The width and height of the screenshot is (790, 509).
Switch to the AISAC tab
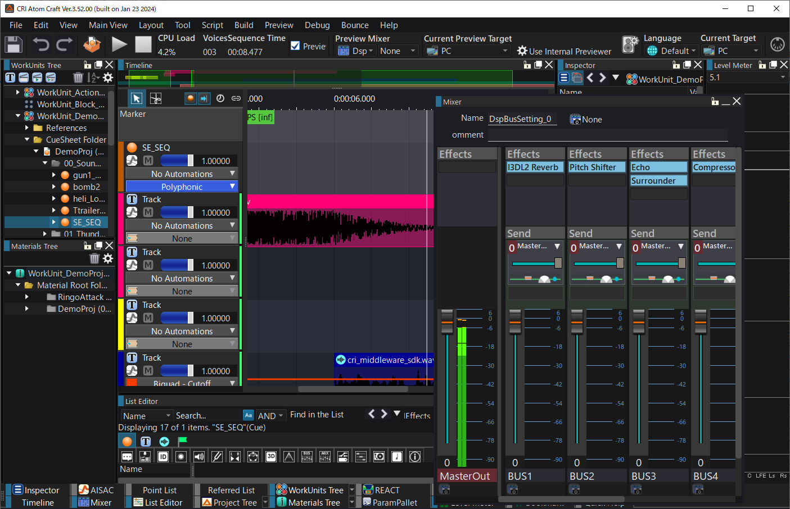pyautogui.click(x=96, y=490)
